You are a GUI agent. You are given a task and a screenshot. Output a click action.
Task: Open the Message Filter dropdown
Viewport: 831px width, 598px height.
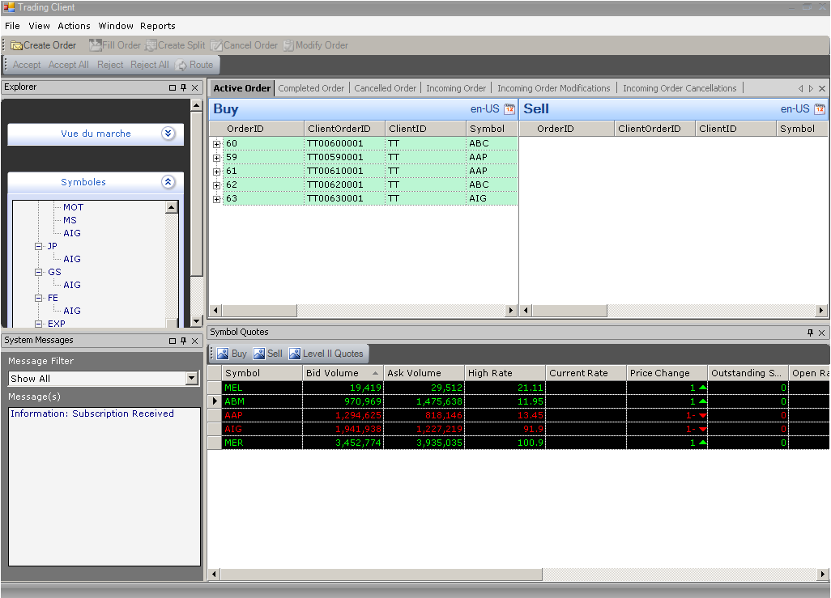click(x=192, y=379)
